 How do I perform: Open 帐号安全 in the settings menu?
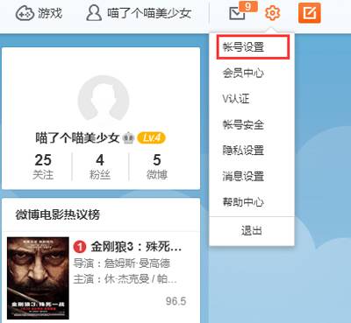click(243, 124)
